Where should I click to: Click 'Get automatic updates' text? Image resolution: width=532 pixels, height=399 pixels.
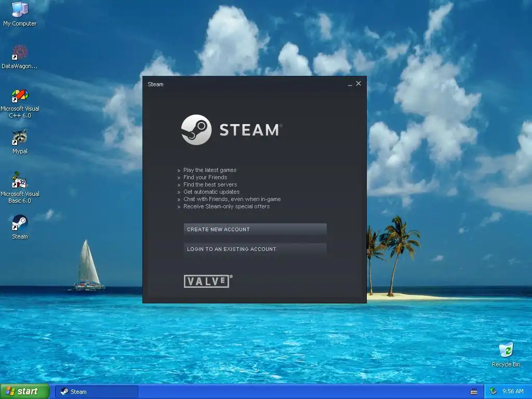(211, 192)
